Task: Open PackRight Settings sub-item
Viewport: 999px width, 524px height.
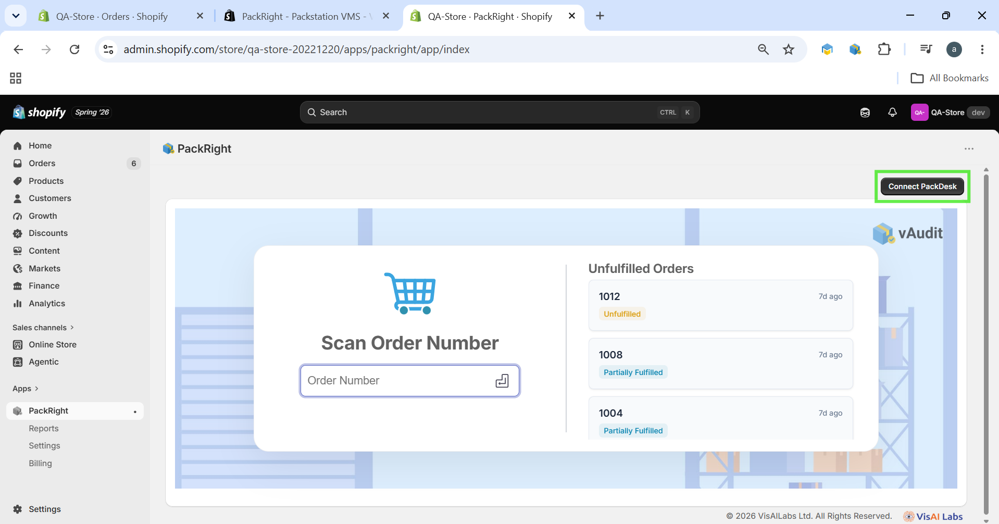Action: pyautogui.click(x=44, y=446)
